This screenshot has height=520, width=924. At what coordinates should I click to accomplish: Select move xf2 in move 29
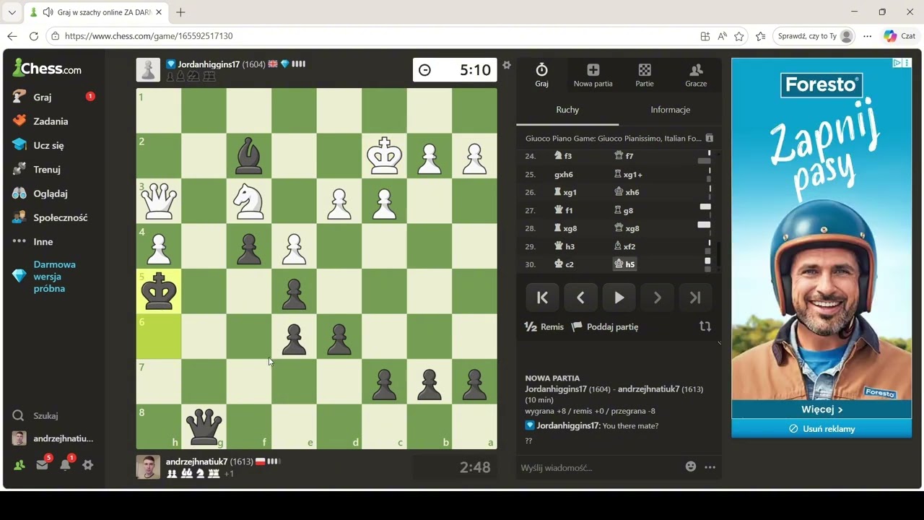624,246
